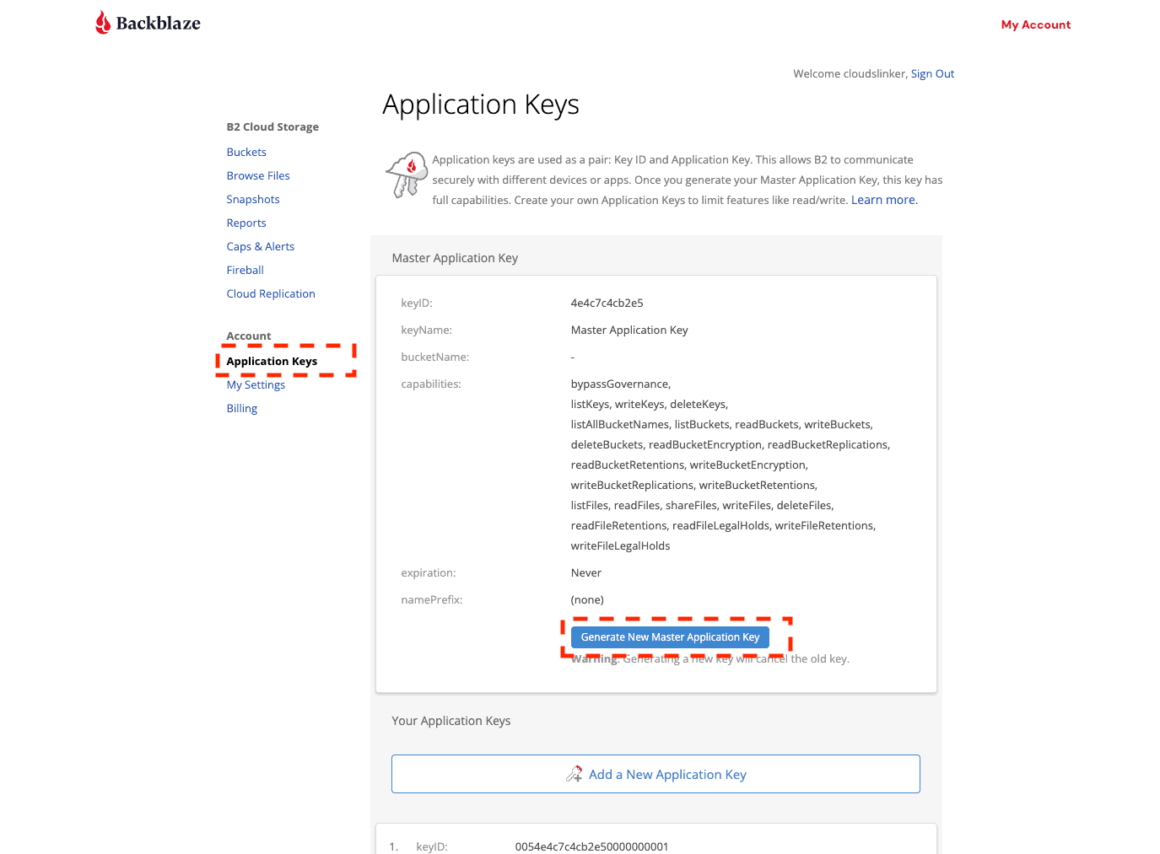This screenshot has height=854, width=1160.
Task: Click the Application Keys page heading
Action: [481, 105]
